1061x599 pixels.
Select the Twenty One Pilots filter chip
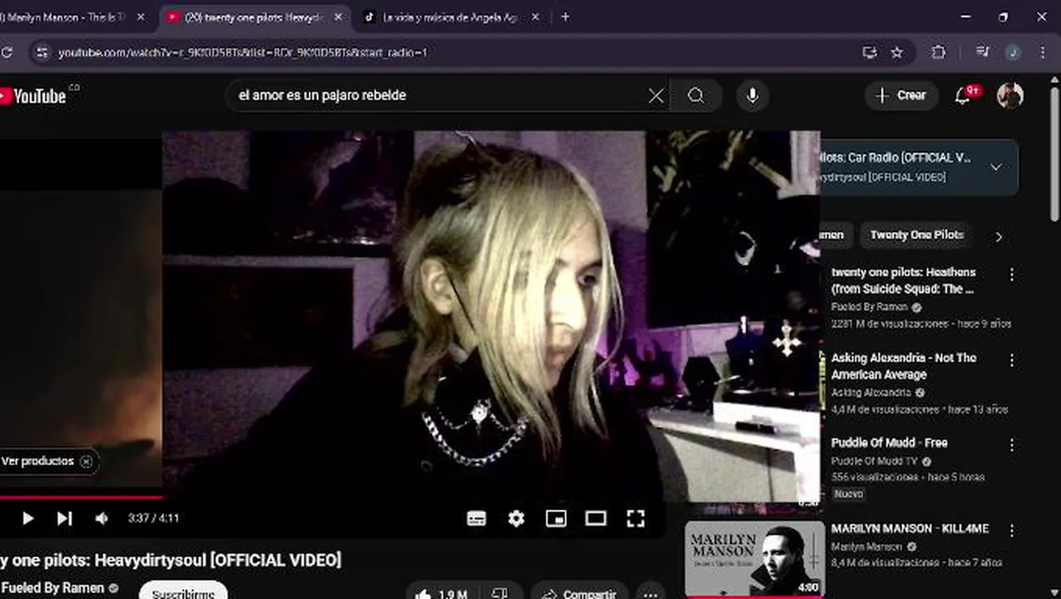(x=916, y=235)
